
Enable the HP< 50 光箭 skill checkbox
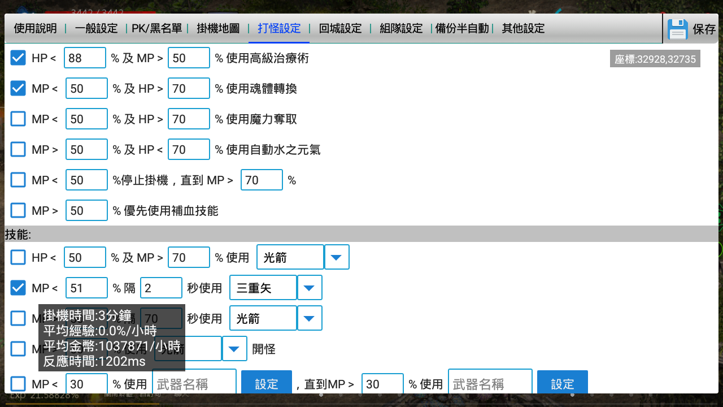pos(18,257)
